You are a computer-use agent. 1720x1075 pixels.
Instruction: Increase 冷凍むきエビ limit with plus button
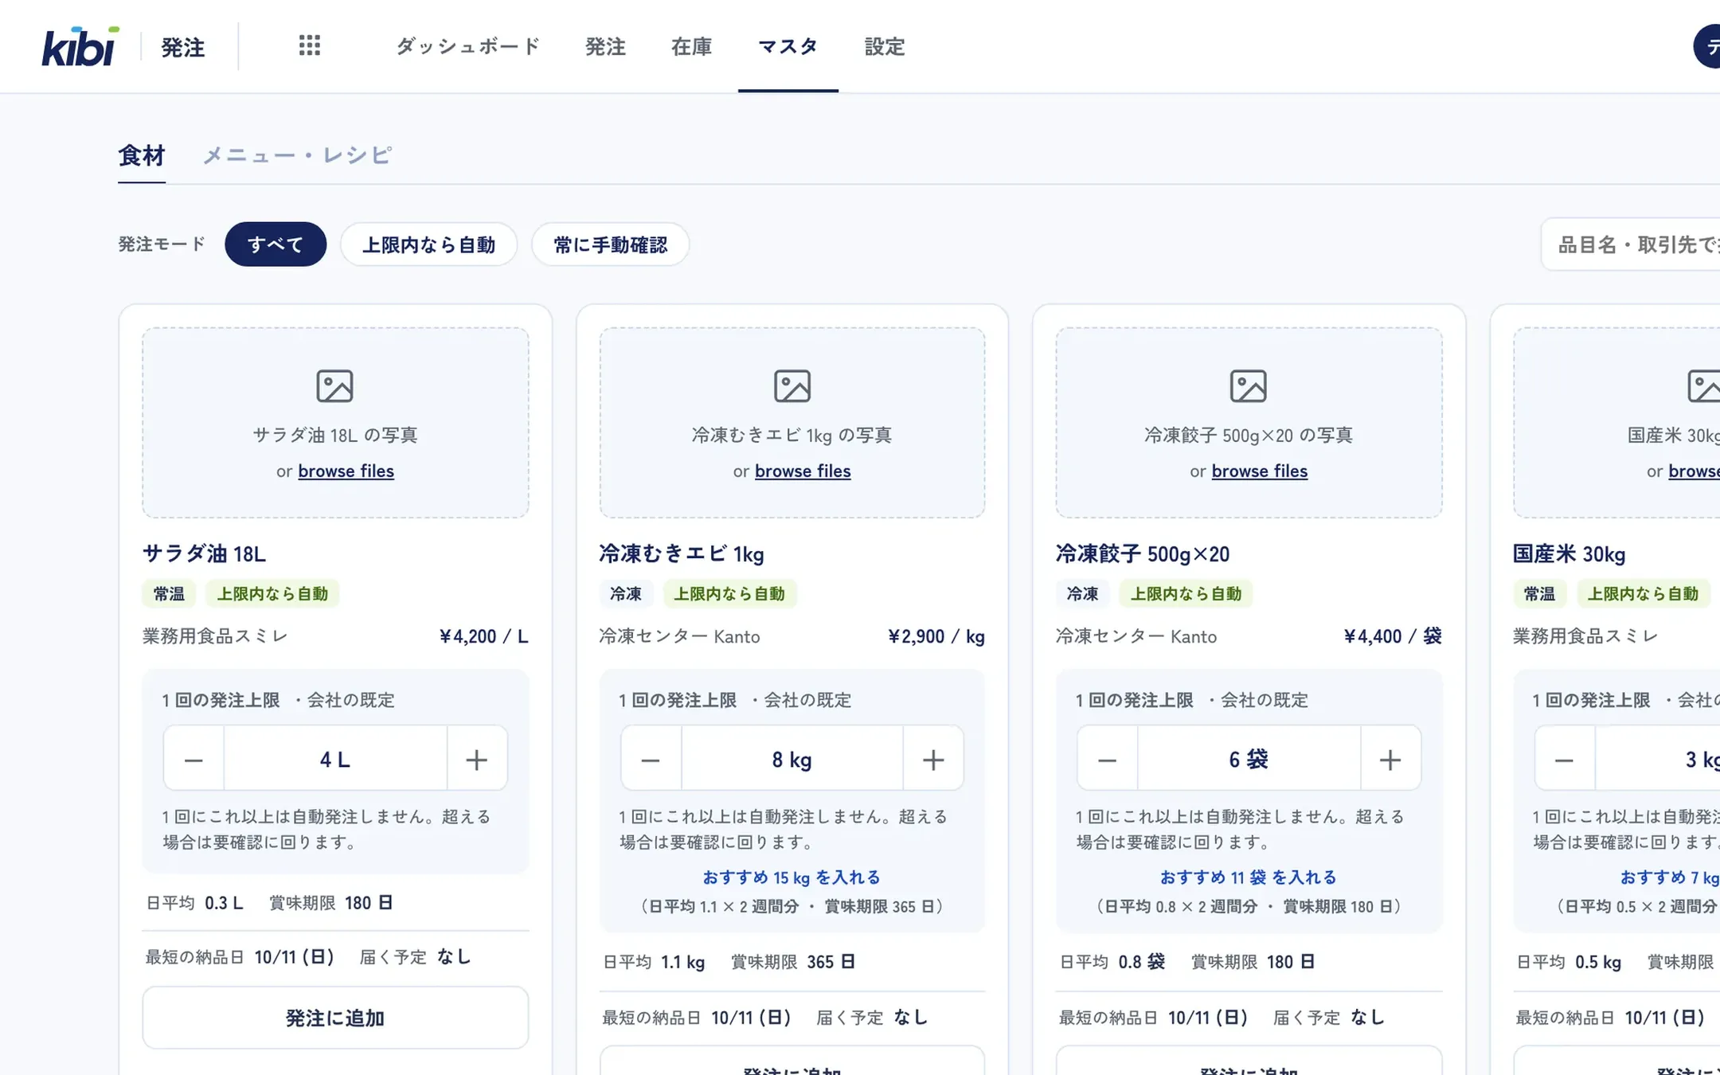click(933, 759)
